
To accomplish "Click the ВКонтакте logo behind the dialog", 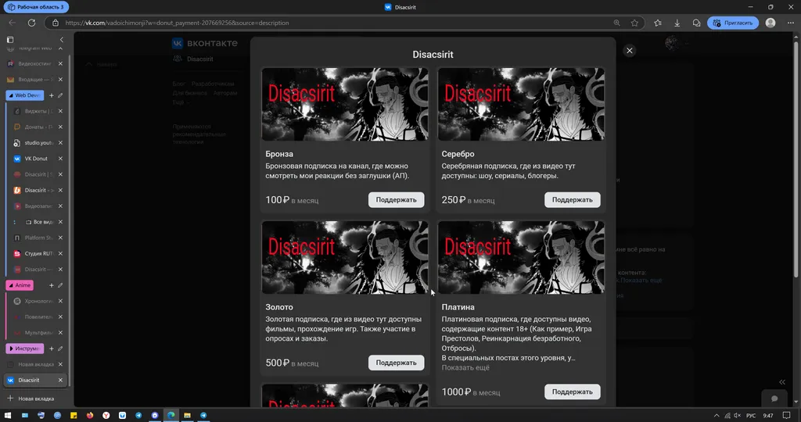I will pos(205,44).
